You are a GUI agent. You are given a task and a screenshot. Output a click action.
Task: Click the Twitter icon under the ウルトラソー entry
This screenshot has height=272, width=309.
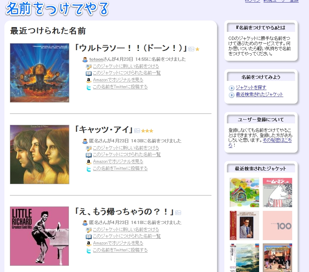(89, 87)
